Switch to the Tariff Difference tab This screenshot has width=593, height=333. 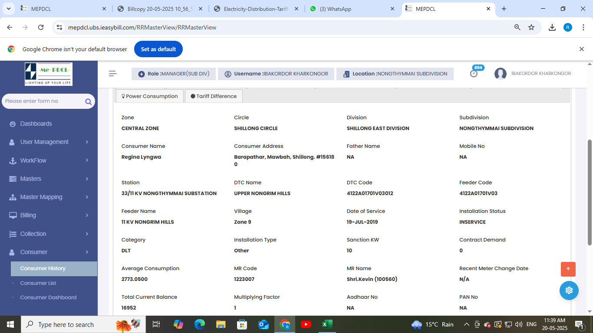214,96
